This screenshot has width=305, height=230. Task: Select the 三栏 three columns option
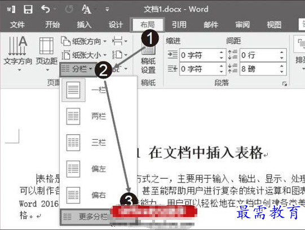pyautogui.click(x=98, y=143)
